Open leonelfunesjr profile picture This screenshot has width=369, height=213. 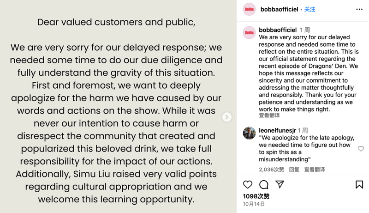pos(249,133)
